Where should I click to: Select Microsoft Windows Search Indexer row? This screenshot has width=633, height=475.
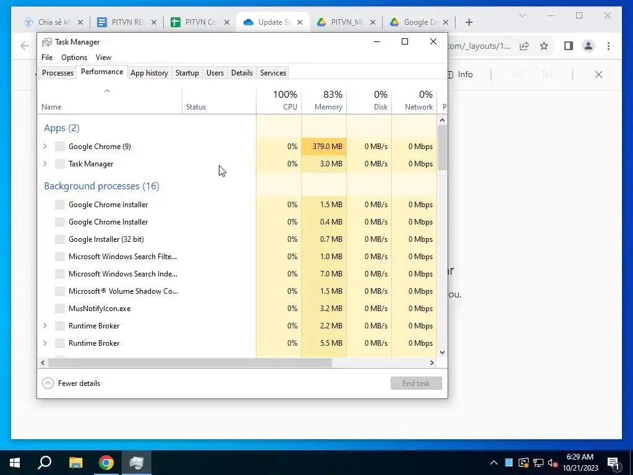(x=237, y=274)
